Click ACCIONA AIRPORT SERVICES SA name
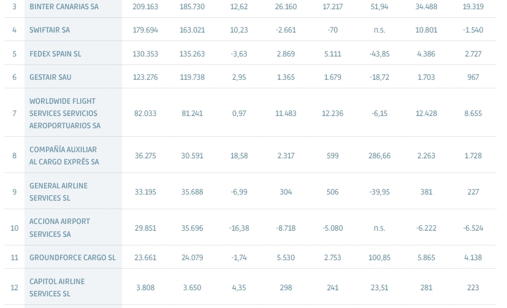Viewport: 507px width, 308px height. 59,228
